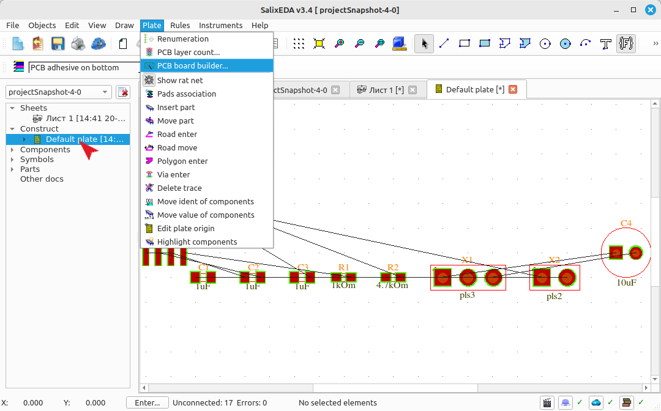This screenshot has width=661, height=411.
Task: Click the horizontal scrollbar right arrow
Action: click(646, 387)
